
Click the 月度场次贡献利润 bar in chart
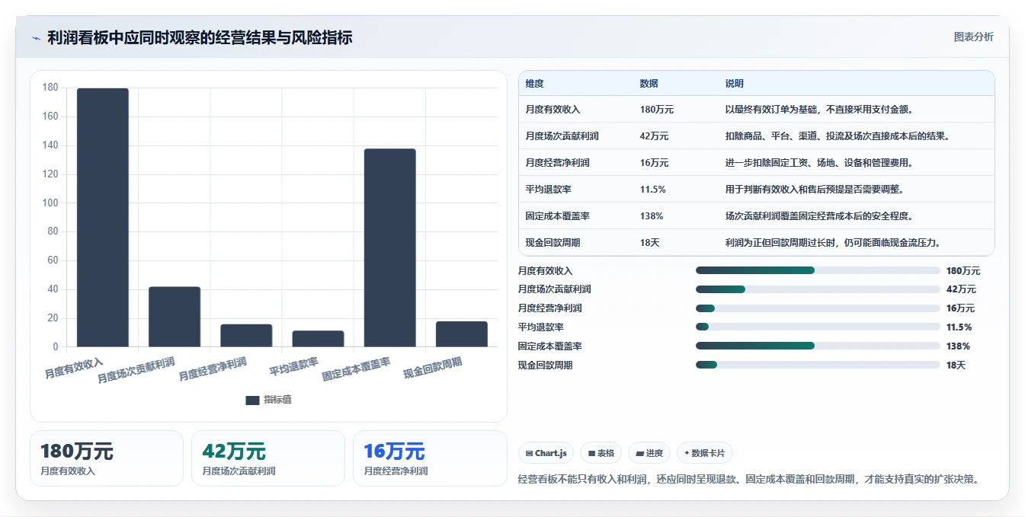[x=175, y=317]
